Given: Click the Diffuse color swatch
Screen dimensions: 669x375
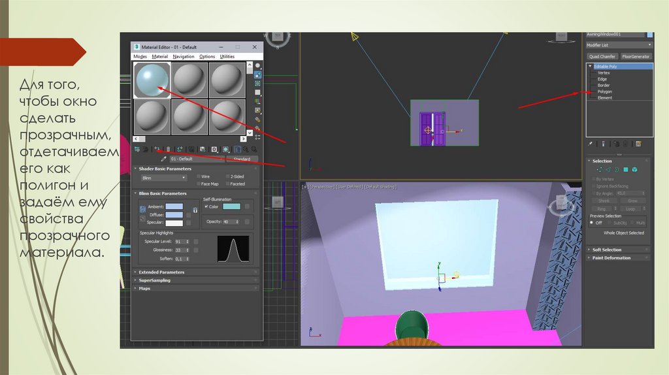Looking at the screenshot, I should pyautogui.click(x=174, y=214).
